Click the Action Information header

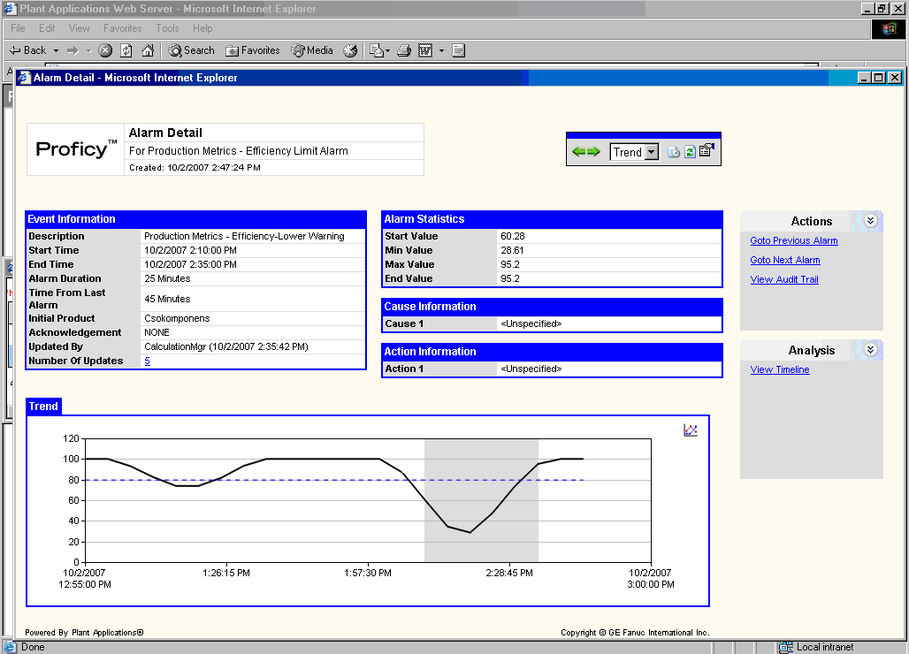(x=552, y=352)
